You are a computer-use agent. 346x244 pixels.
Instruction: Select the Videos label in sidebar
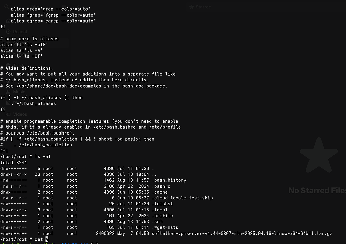coord(20,114)
